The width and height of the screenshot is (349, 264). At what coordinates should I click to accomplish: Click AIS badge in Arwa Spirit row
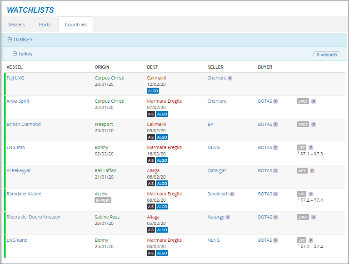point(151,114)
